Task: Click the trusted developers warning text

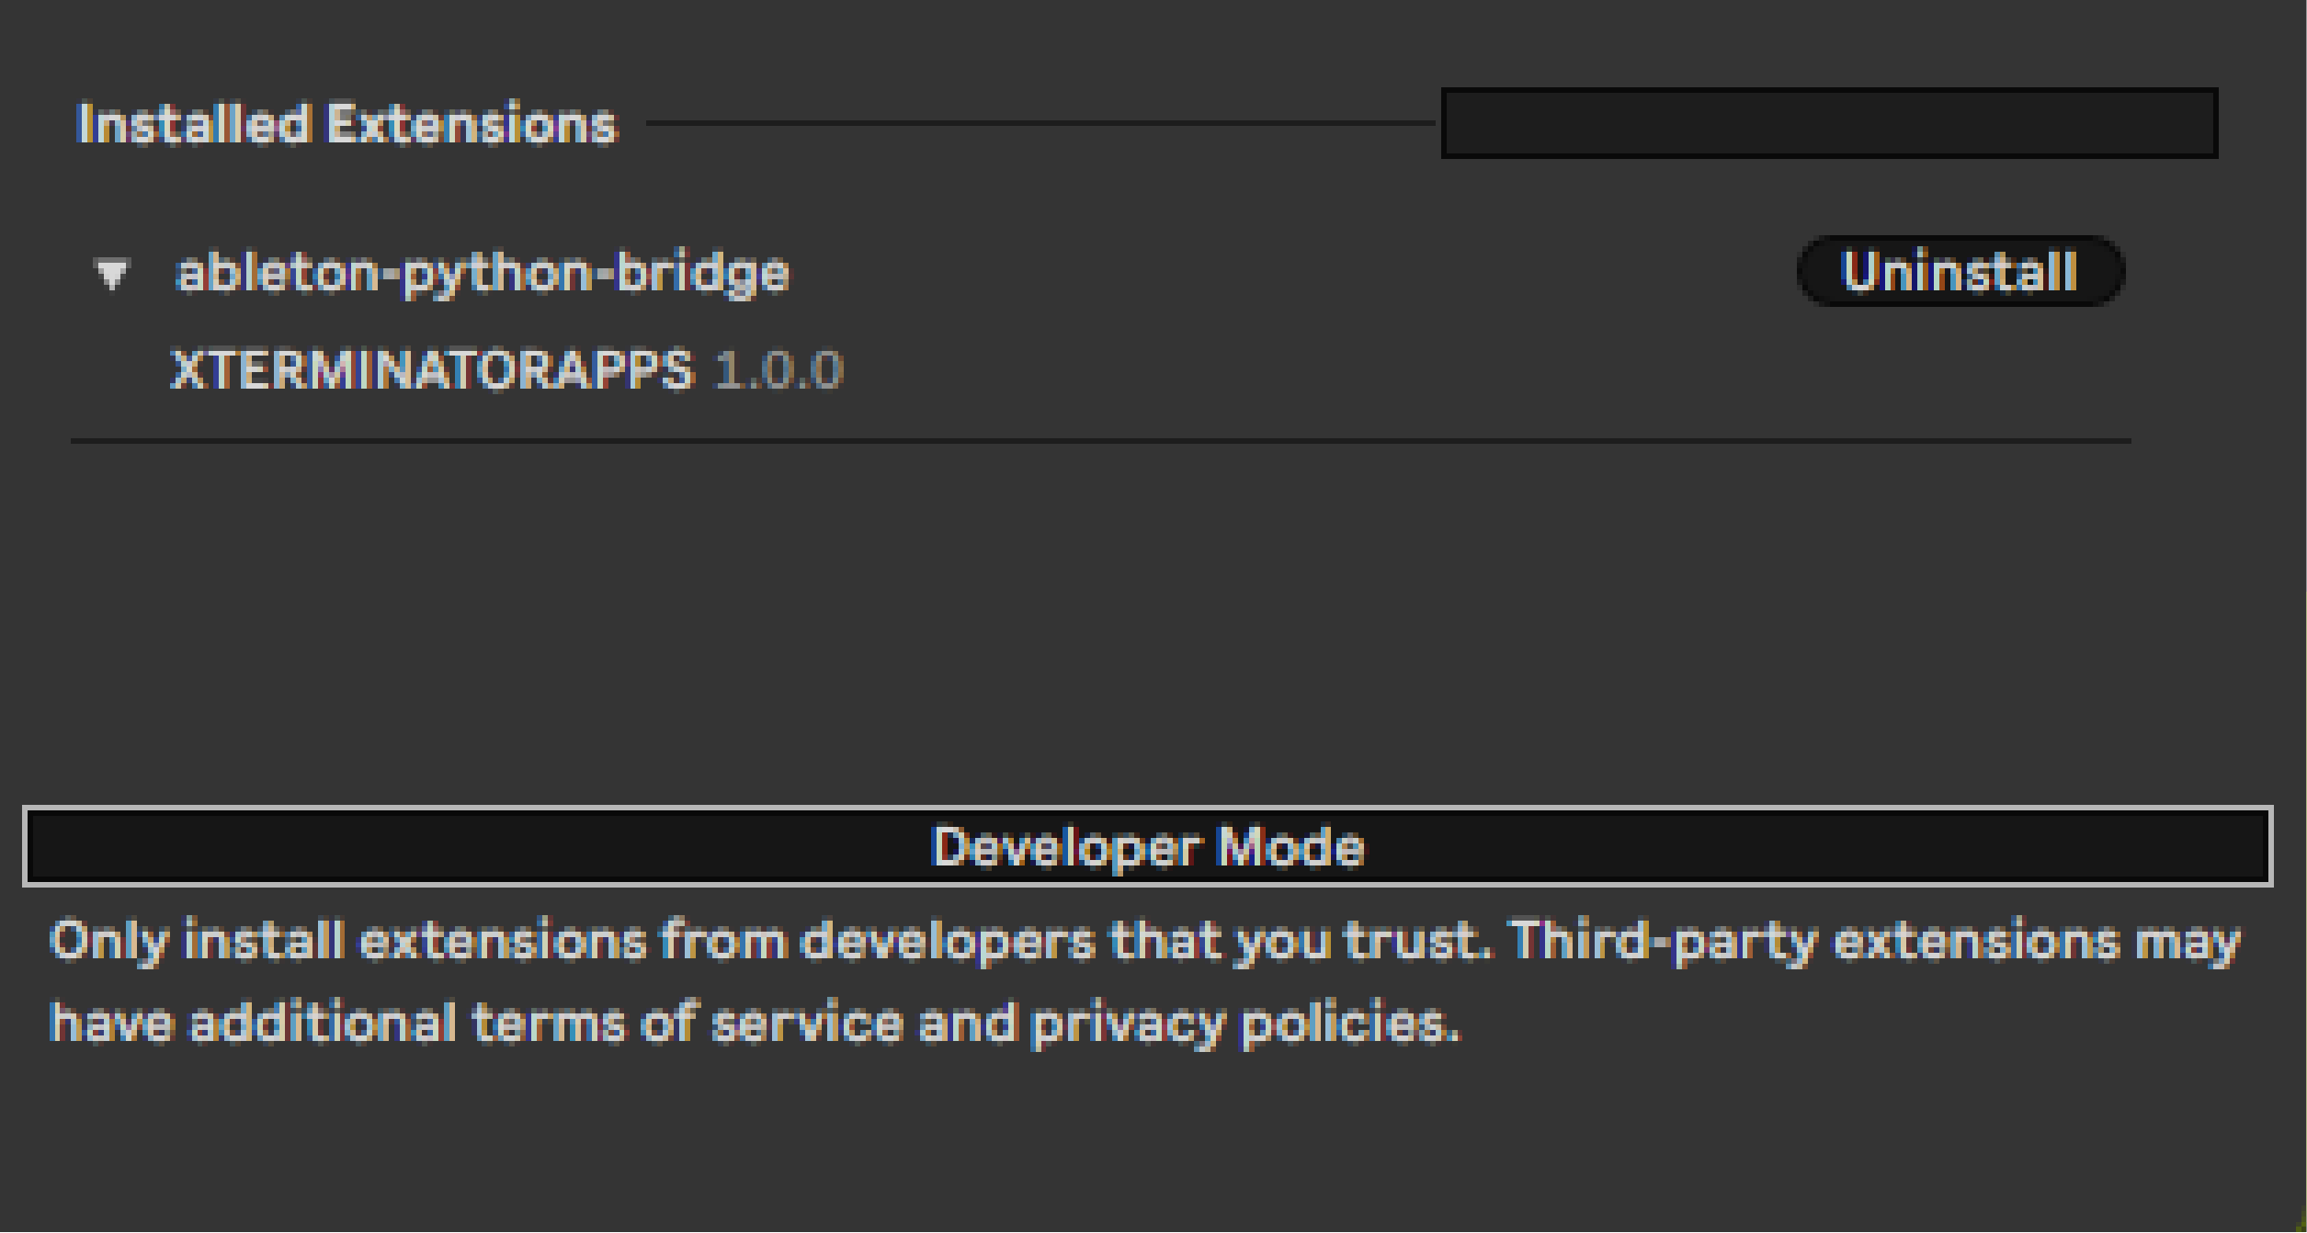Action: click(1145, 981)
